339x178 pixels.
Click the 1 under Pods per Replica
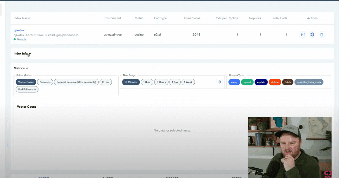tap(237, 34)
